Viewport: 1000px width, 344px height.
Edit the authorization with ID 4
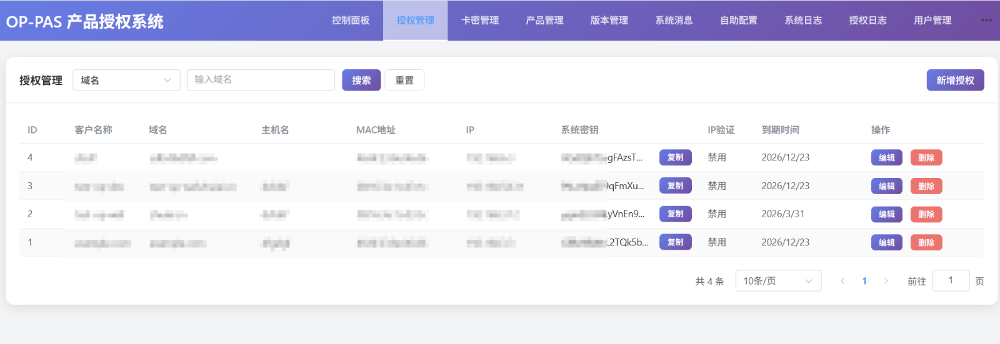point(886,158)
